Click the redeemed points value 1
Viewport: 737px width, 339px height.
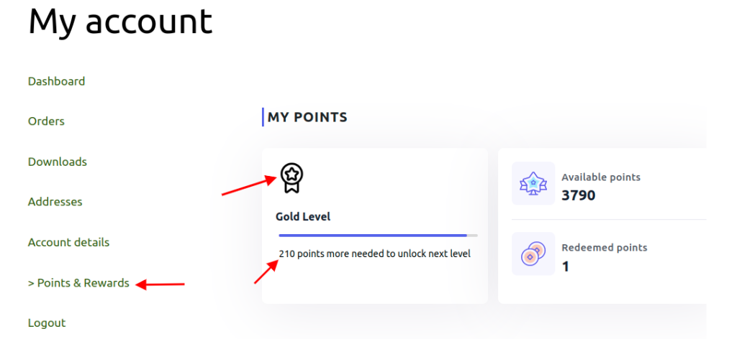[x=566, y=266]
